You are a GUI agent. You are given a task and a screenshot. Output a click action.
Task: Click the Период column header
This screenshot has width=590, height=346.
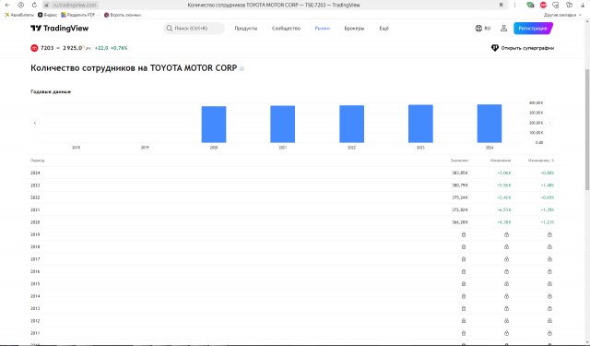point(37,161)
